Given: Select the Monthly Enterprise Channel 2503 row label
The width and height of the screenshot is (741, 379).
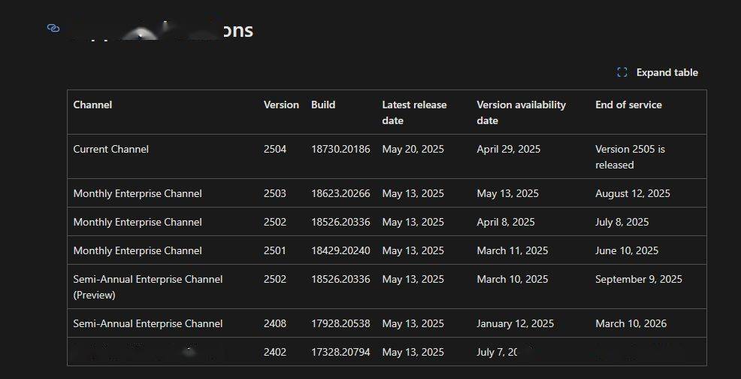Looking at the screenshot, I should [138, 193].
